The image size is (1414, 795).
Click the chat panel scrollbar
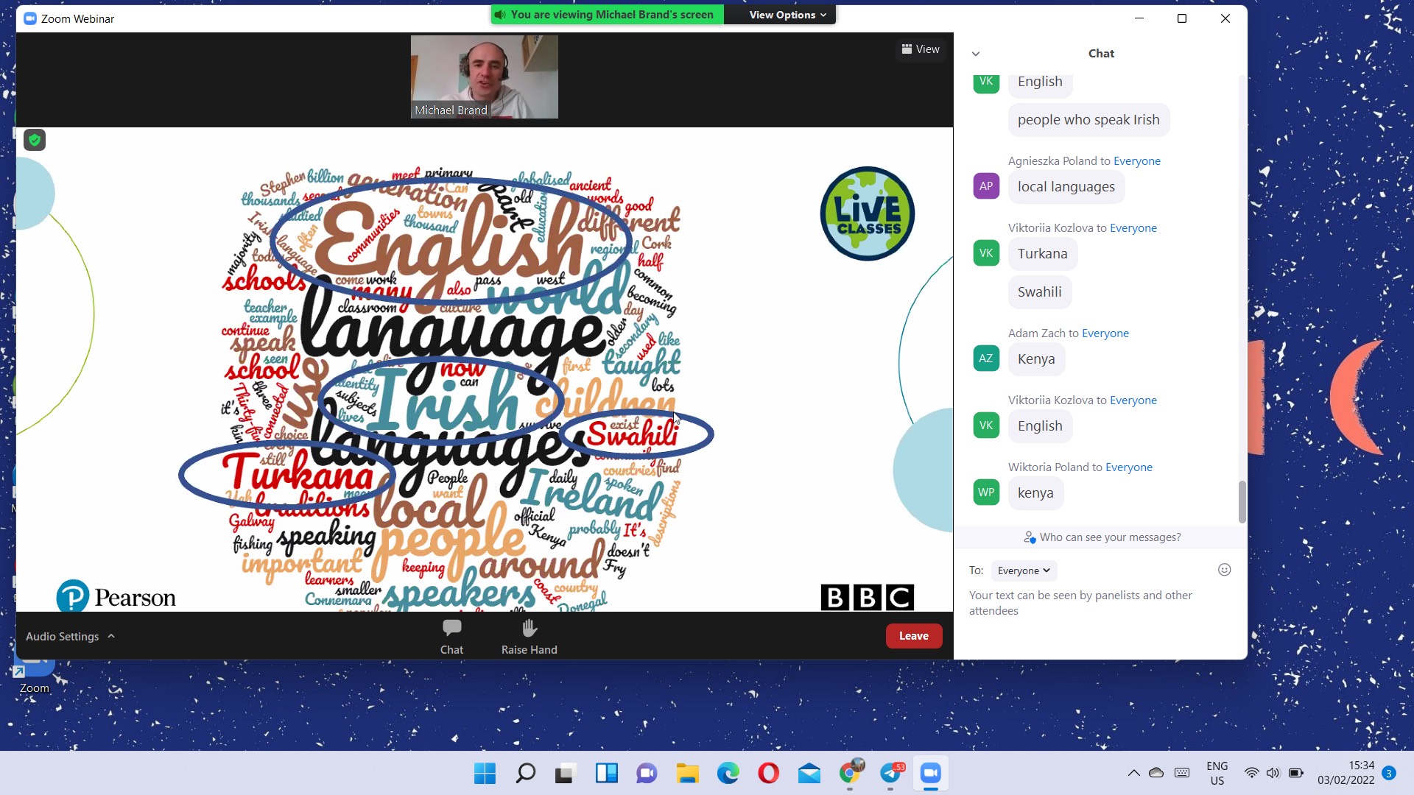click(x=1242, y=501)
